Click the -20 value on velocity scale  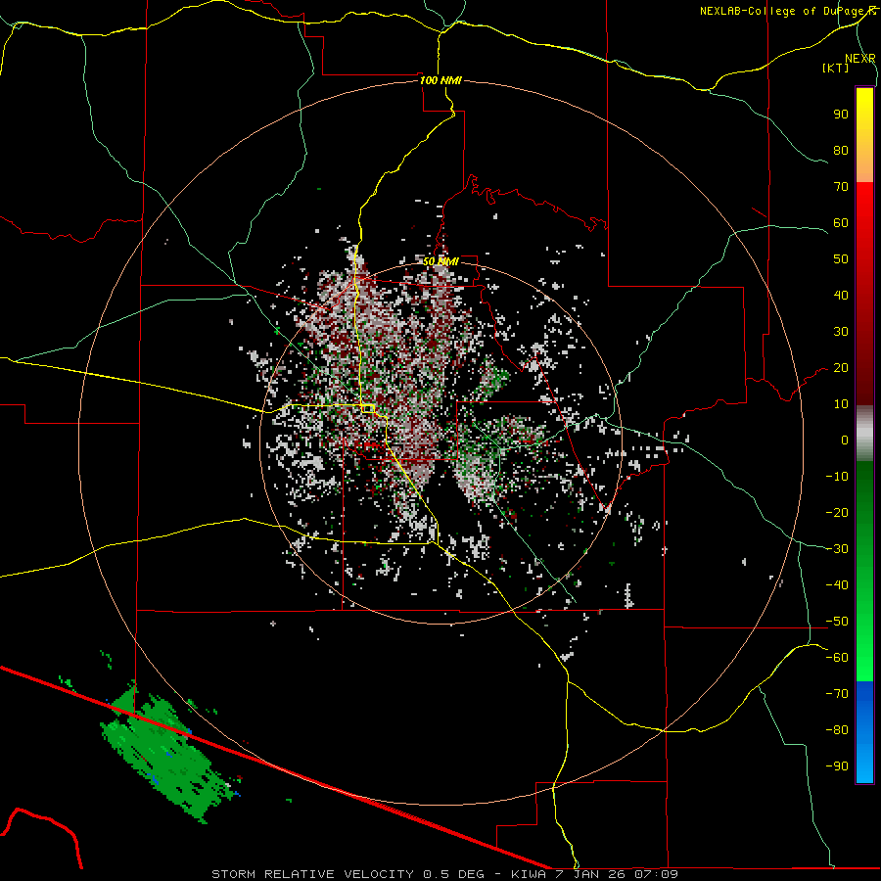837,512
